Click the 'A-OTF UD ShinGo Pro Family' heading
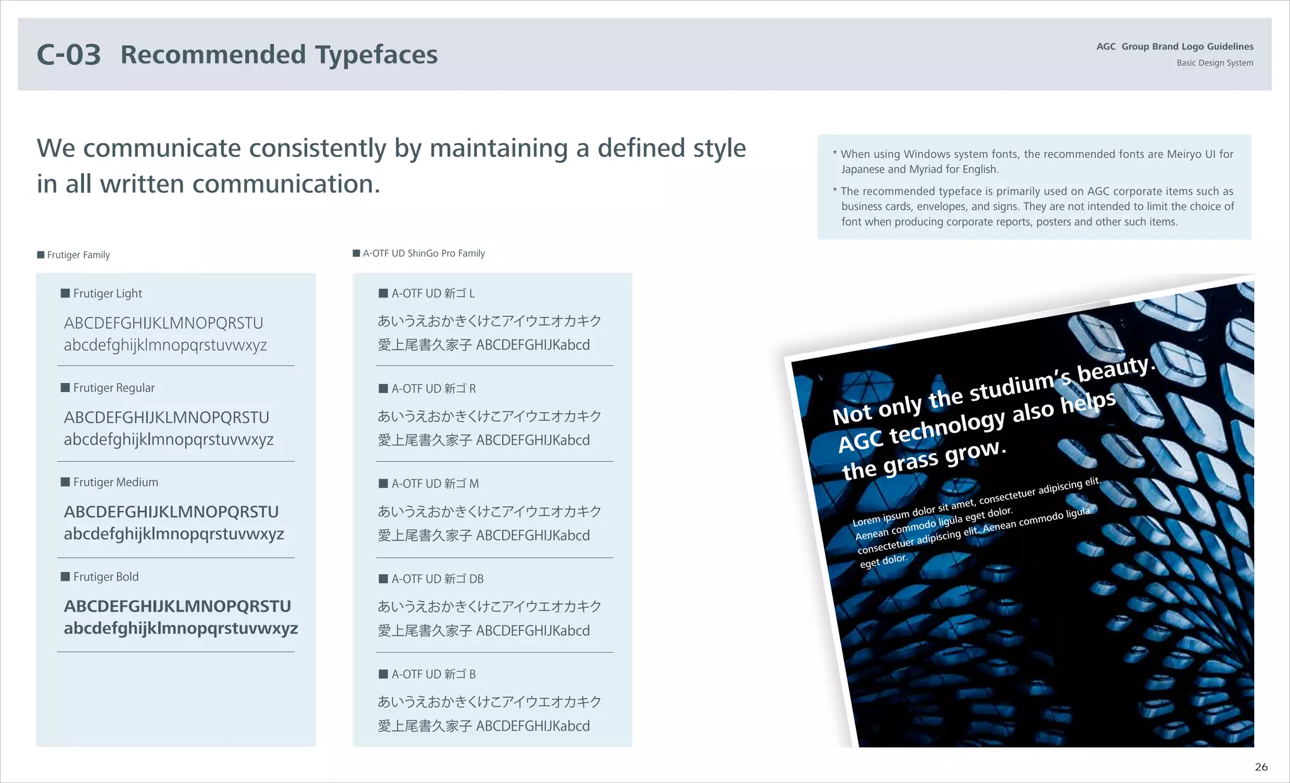This screenshot has width=1290, height=783. tap(423, 253)
